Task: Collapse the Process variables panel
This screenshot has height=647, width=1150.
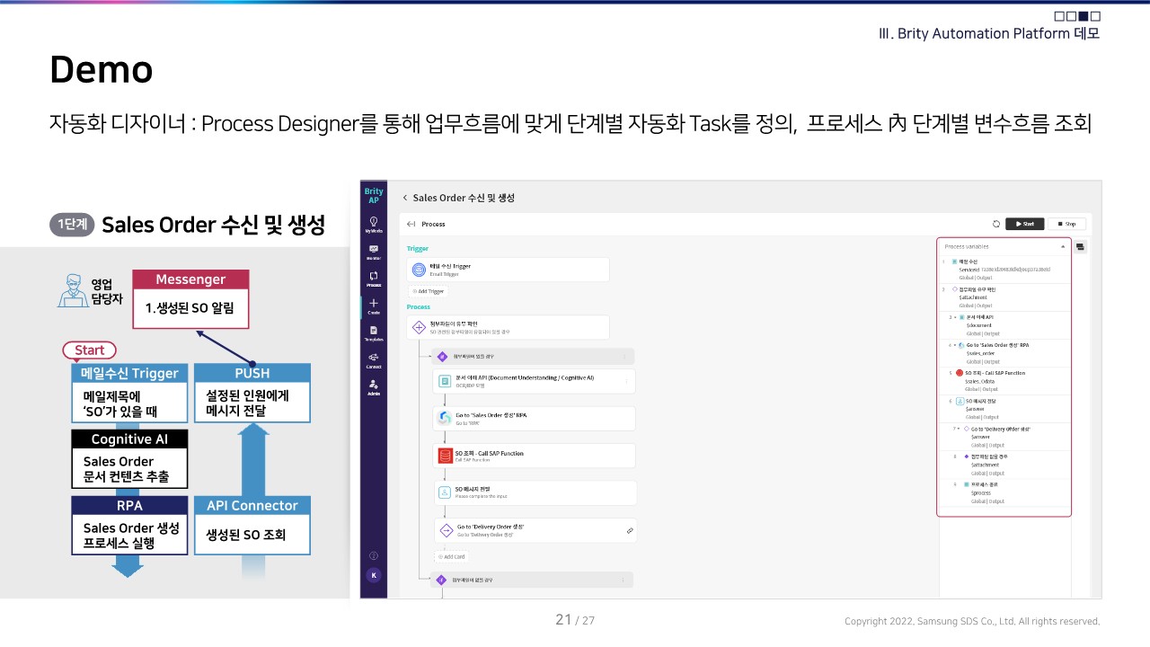Action: (x=1063, y=246)
